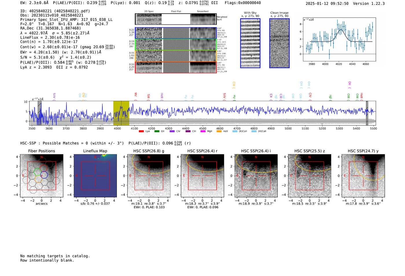The image size is (405, 276).
Task: Click the λ = 4022.97Å wavelength line
Action: point(55,33)
